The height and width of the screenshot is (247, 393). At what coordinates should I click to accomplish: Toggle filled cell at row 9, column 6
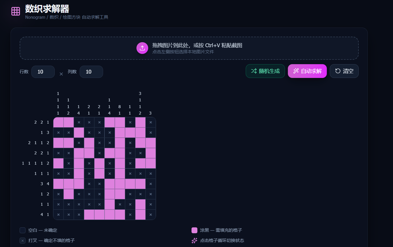pos(110,204)
